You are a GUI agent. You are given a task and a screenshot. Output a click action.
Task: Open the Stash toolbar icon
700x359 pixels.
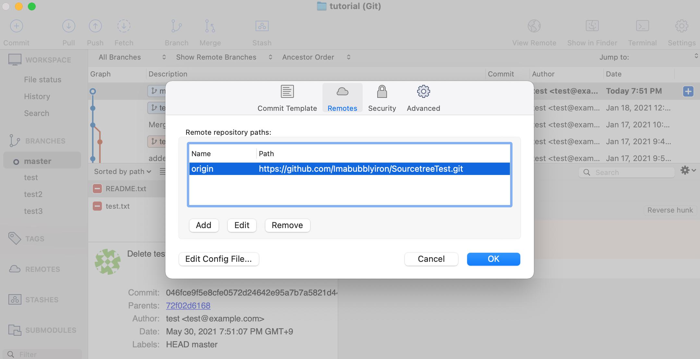pos(262,26)
